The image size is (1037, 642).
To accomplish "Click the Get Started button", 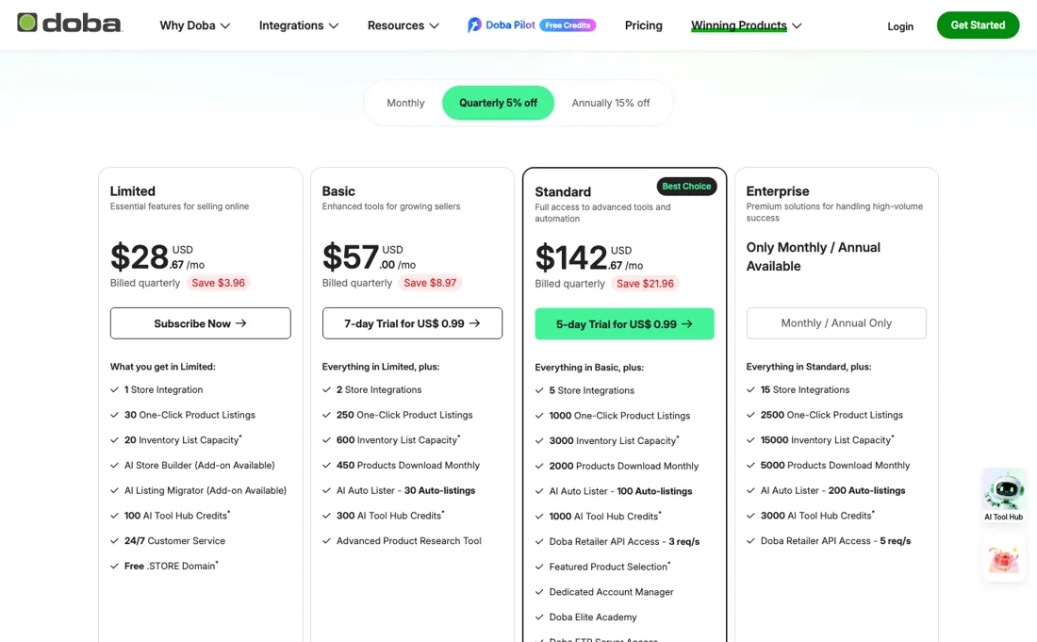I will point(978,25).
